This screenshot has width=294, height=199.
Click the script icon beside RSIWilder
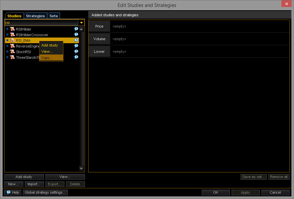12,29
